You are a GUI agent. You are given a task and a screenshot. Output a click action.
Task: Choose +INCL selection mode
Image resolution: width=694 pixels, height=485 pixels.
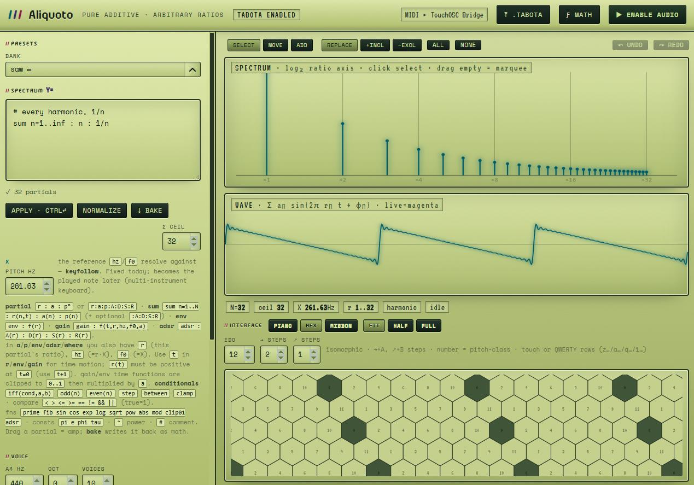(x=375, y=45)
